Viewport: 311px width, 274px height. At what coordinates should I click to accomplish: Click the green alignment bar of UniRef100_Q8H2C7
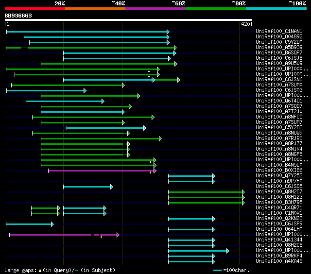click(206, 192)
